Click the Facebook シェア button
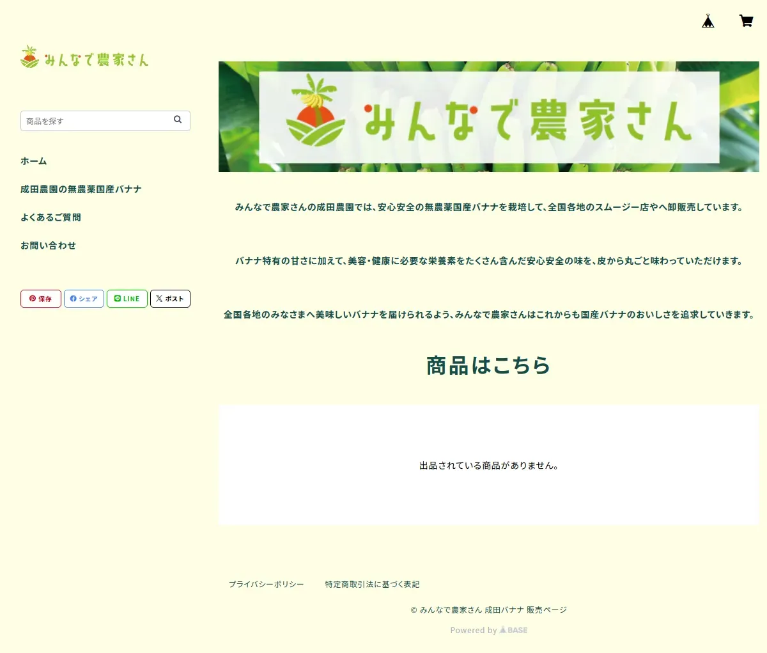Image resolution: width=767 pixels, height=653 pixels. point(84,299)
